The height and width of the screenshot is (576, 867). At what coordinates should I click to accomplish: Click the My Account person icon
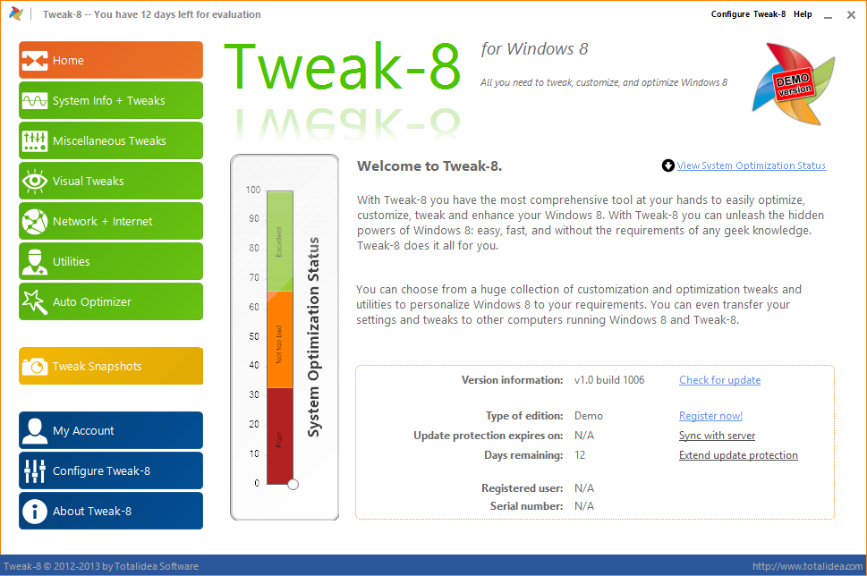(35, 431)
